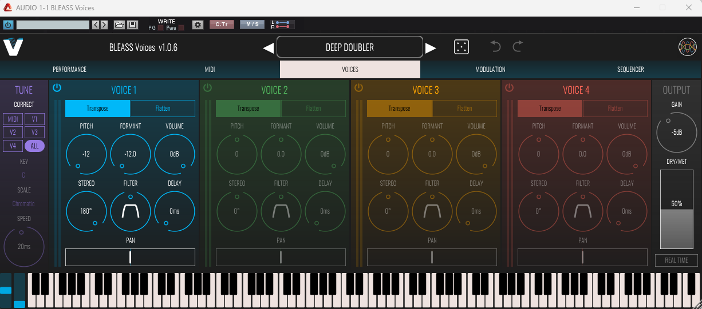Image resolution: width=702 pixels, height=309 pixels.
Task: Click the REAL TIME button
Action: pos(676,260)
